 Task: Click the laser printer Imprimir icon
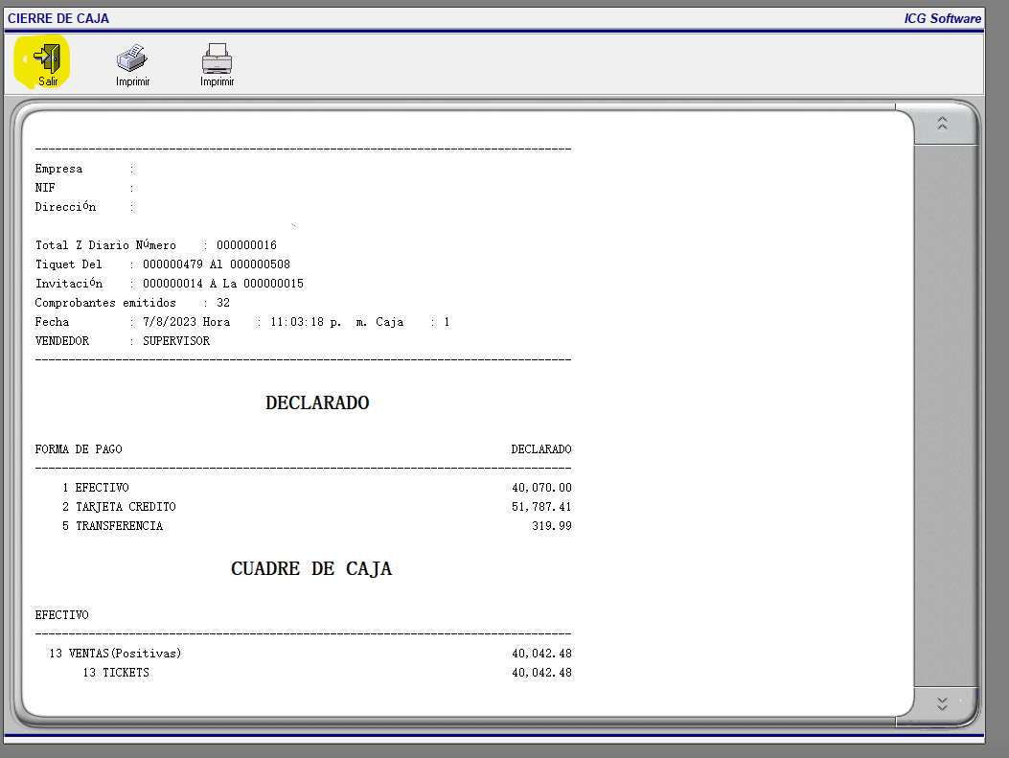click(217, 58)
